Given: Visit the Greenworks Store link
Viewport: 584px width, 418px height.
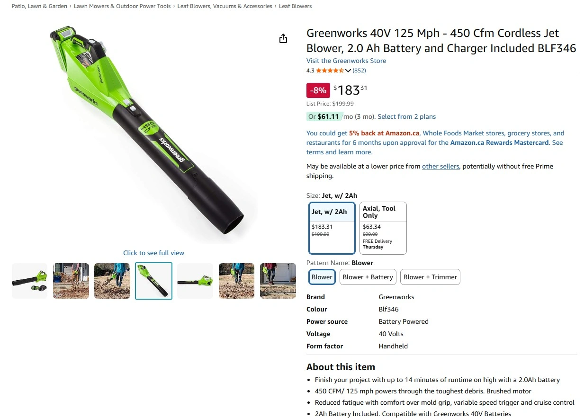Looking at the screenshot, I should pyautogui.click(x=346, y=61).
